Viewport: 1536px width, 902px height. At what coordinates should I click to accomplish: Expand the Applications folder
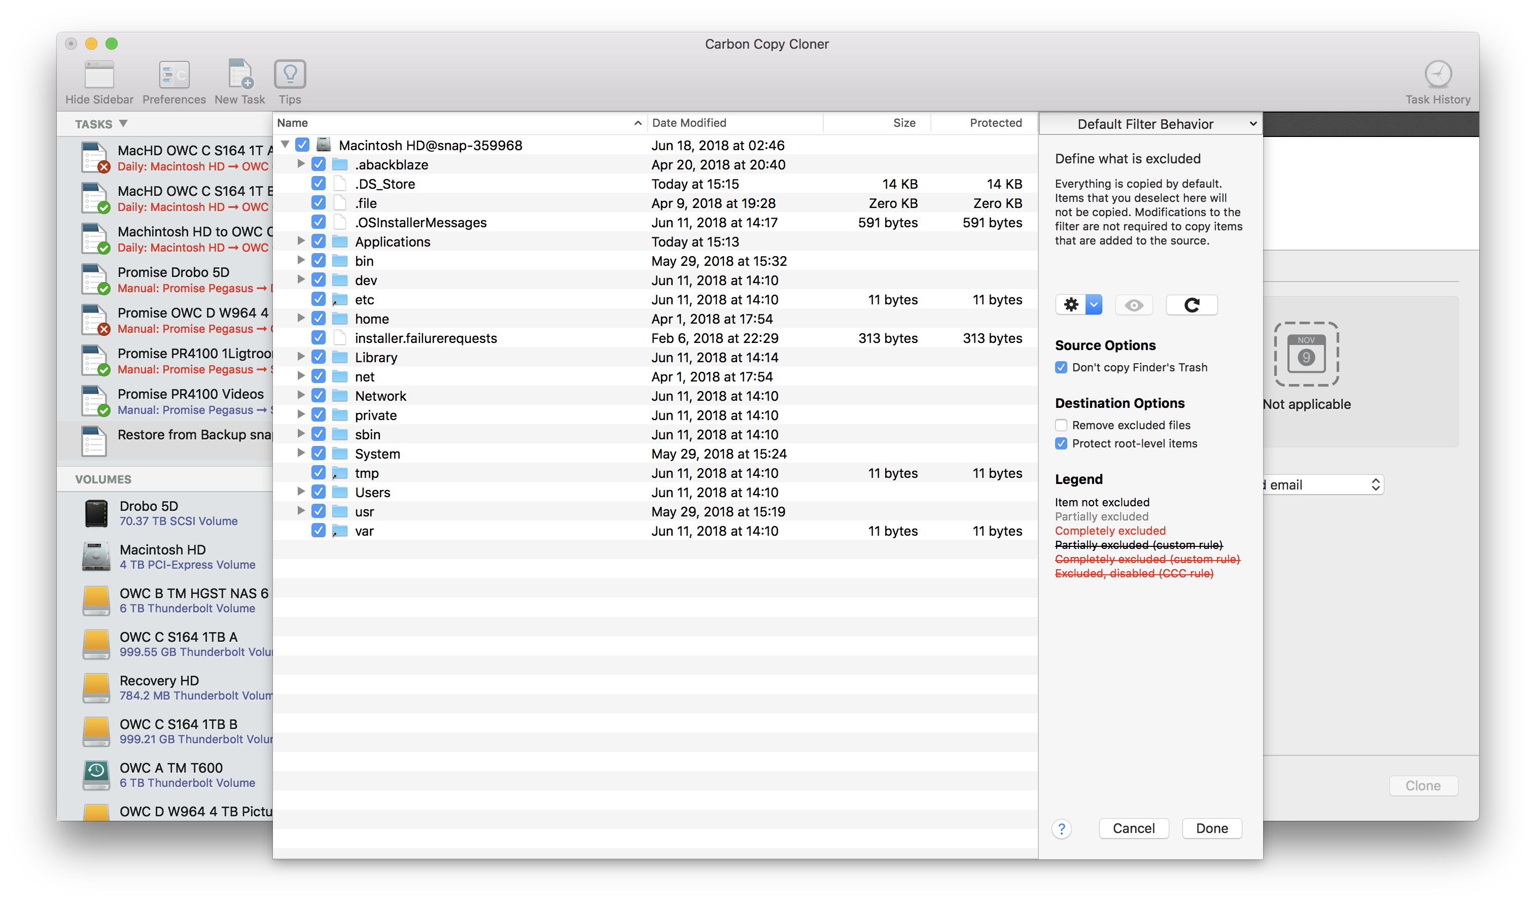[300, 241]
